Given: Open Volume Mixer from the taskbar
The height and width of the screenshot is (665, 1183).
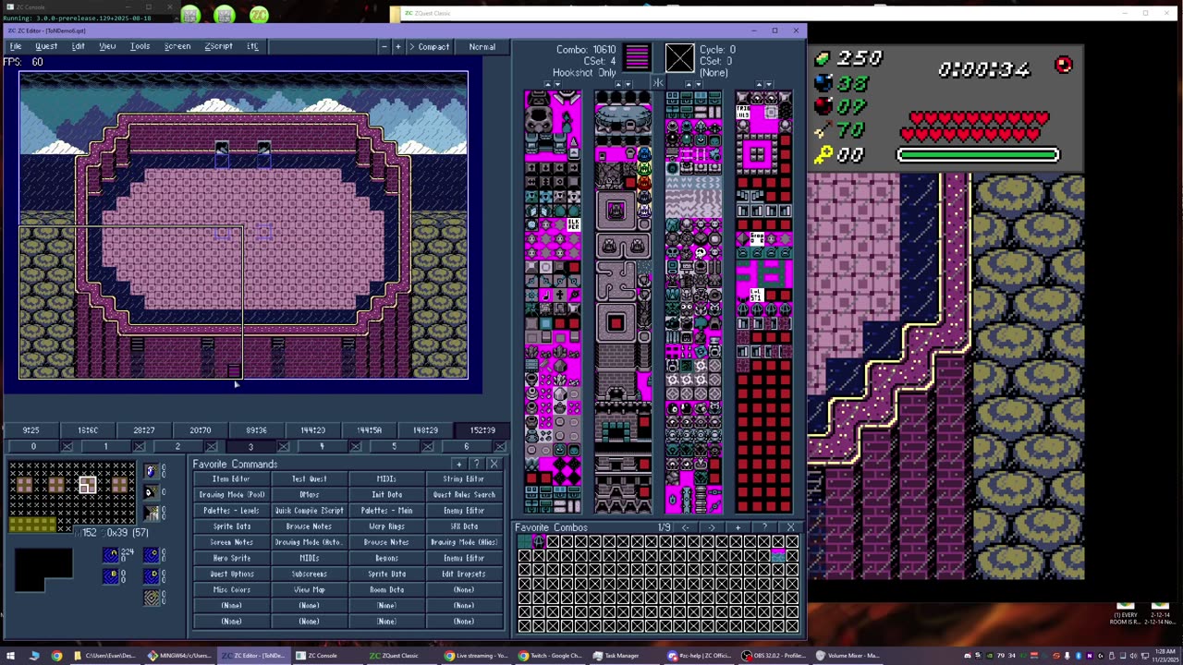Looking at the screenshot, I should click(x=847, y=656).
